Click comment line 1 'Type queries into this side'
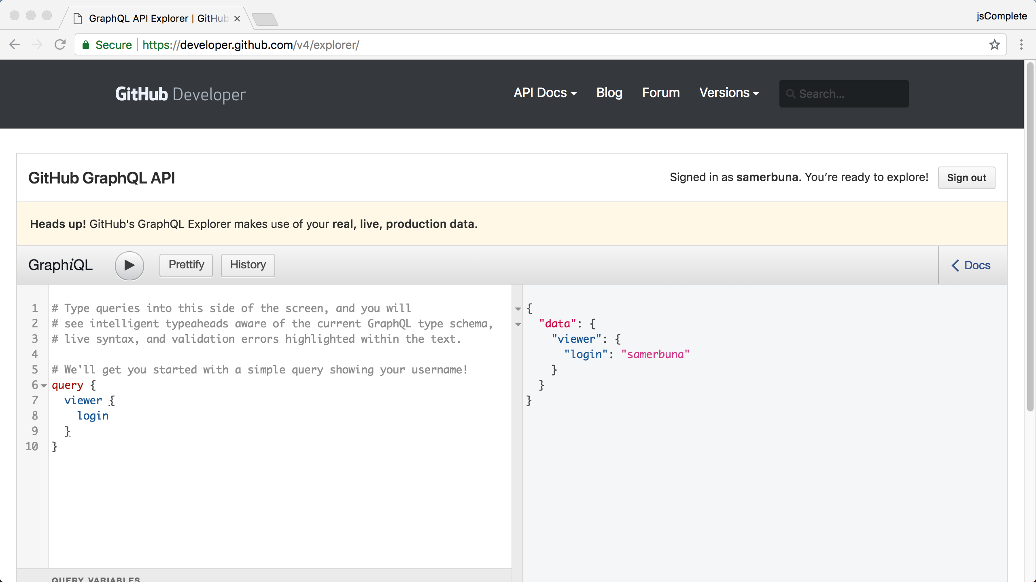Image resolution: width=1036 pixels, height=582 pixels. coord(231,308)
